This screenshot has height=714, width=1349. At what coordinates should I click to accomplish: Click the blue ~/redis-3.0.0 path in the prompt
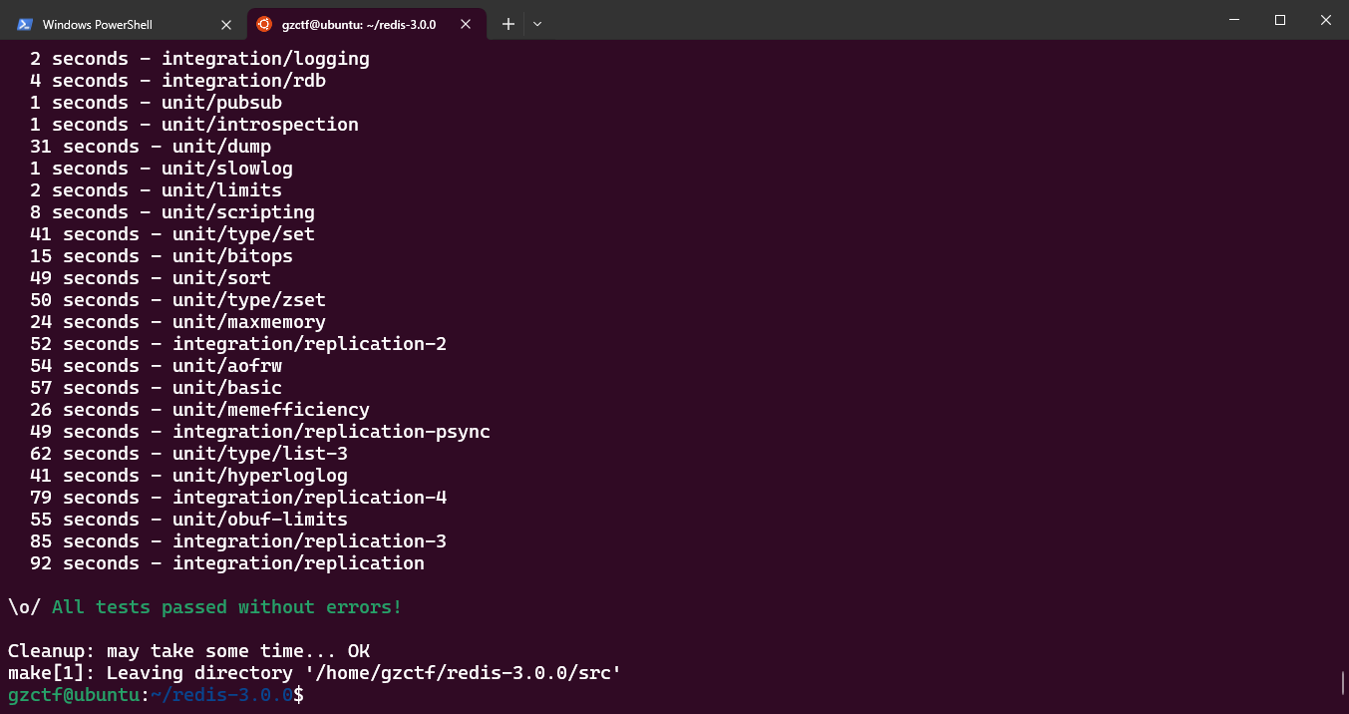221,695
